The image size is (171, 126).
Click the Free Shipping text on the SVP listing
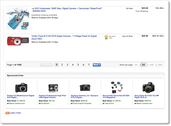pos(142,11)
